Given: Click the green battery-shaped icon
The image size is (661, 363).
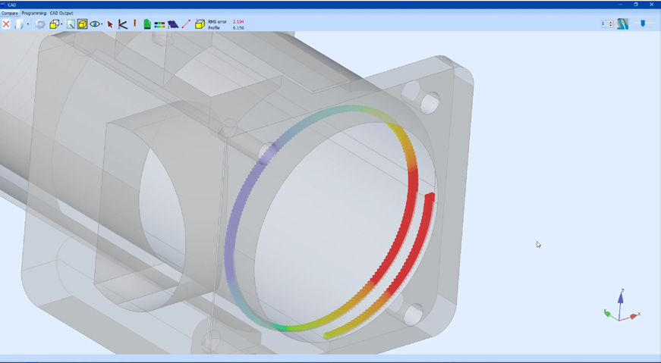Looking at the screenshot, I should 147,24.
